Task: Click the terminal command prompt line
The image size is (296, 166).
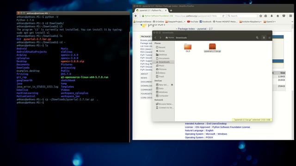Action: tap(30, 103)
